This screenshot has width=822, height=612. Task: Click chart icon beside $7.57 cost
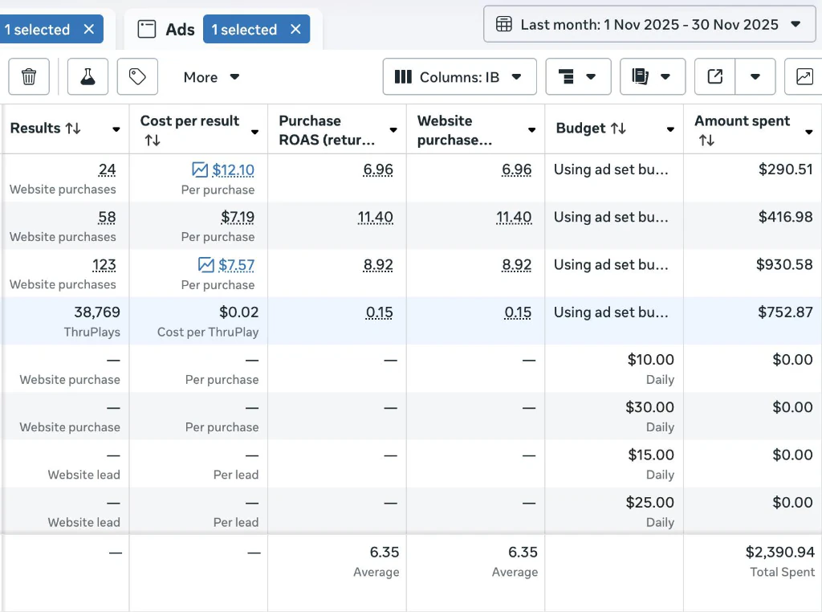pos(206,265)
